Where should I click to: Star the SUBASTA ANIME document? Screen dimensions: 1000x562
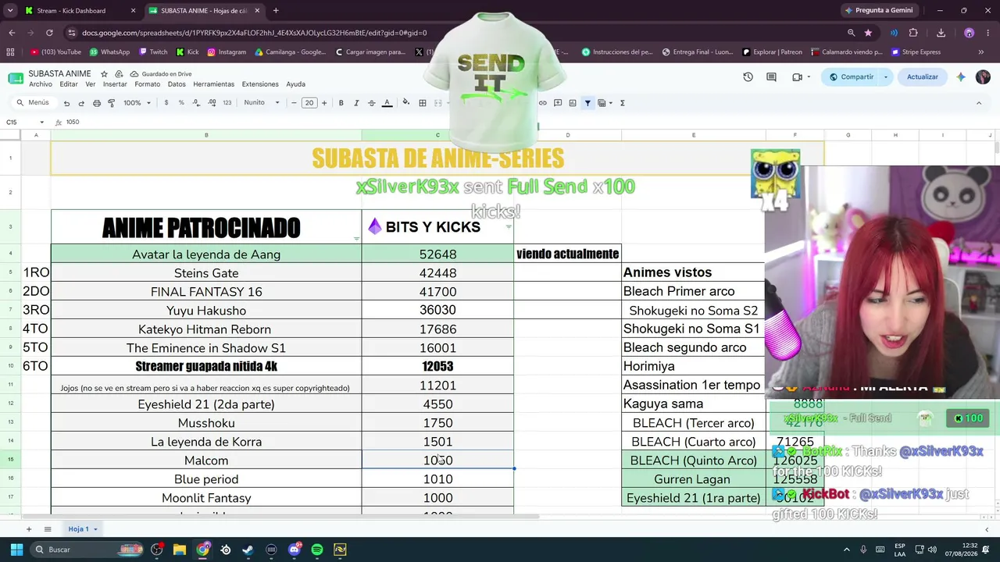[x=104, y=74]
